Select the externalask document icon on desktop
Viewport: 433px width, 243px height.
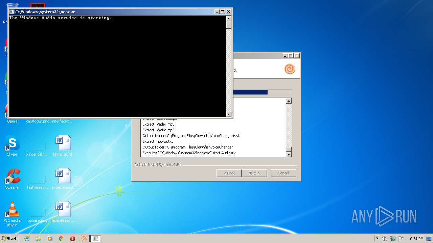tap(63, 179)
